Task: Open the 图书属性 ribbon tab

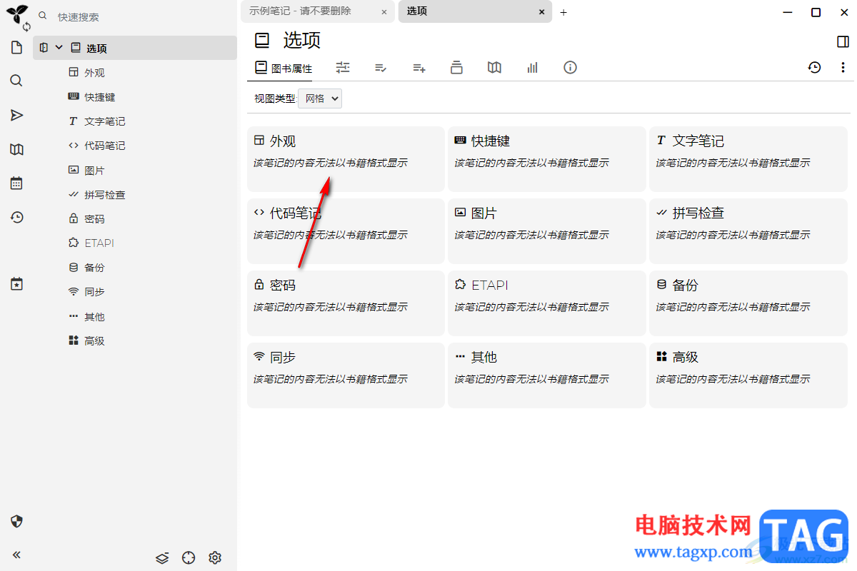Action: pos(284,69)
